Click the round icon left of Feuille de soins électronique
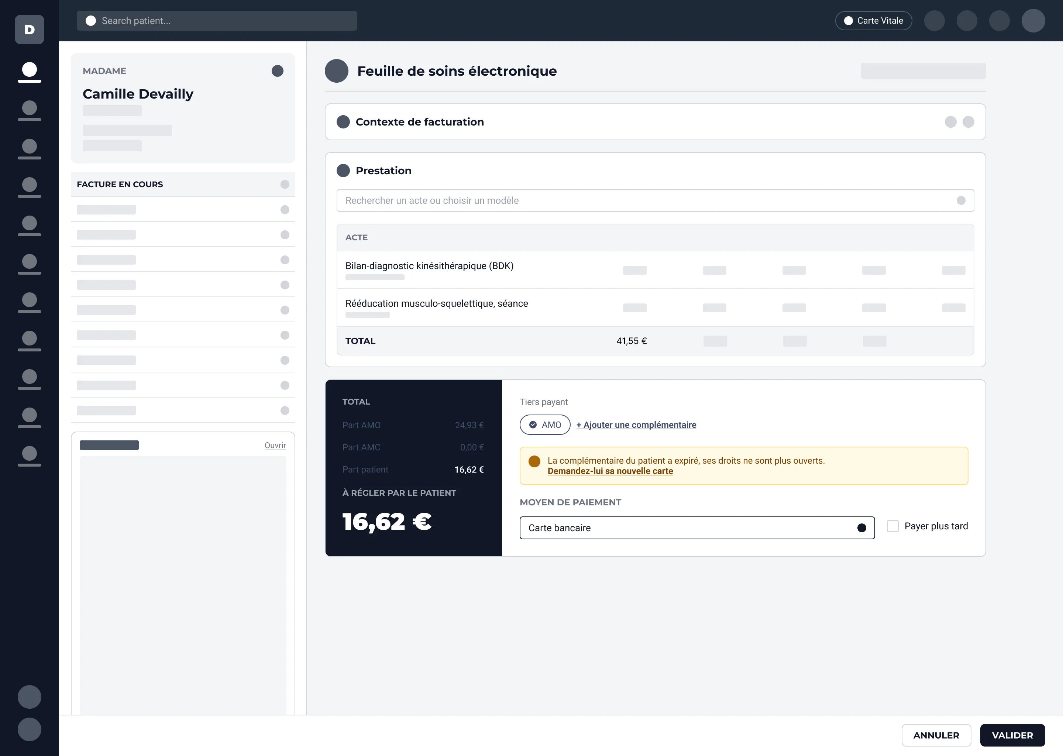 [337, 71]
